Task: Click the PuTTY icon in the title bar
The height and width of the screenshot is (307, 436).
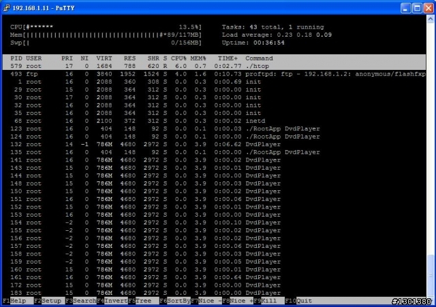Action: 7,7
